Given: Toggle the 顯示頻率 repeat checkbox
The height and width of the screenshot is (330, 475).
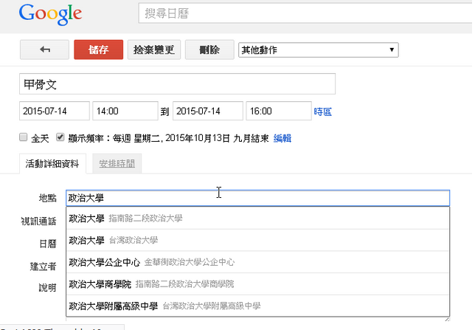Looking at the screenshot, I should [60, 137].
